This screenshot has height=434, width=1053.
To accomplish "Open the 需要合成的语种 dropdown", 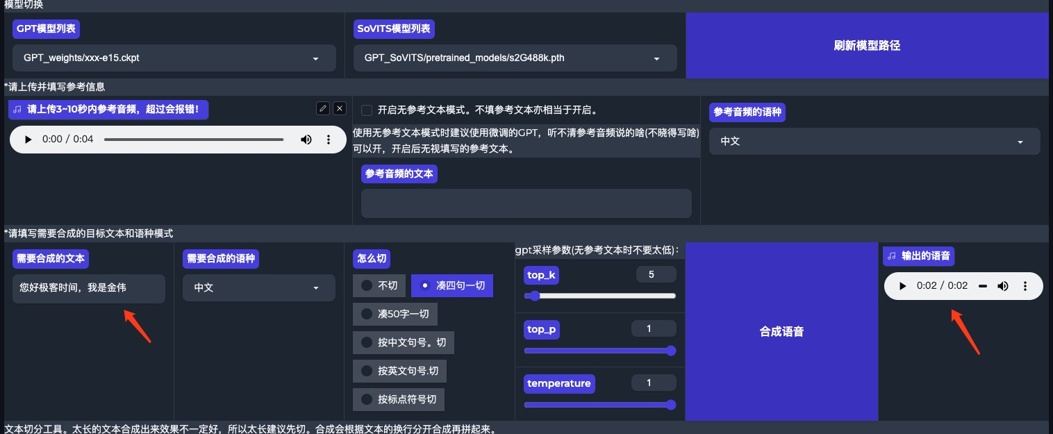I will pyautogui.click(x=258, y=287).
